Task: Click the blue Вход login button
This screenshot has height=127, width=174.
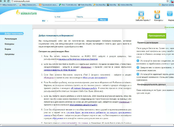Action: point(103,20)
